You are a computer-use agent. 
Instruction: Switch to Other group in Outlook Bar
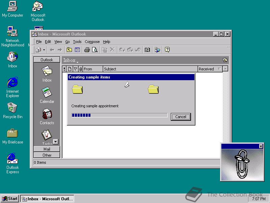[47, 155]
